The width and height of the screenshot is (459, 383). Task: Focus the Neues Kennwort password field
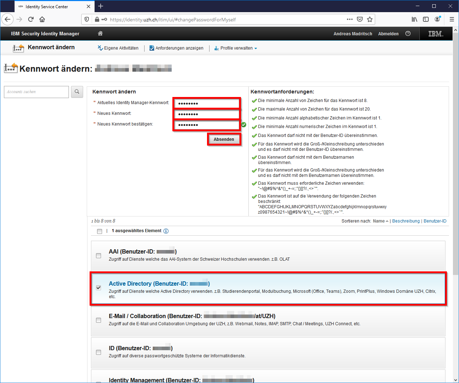coord(207,114)
